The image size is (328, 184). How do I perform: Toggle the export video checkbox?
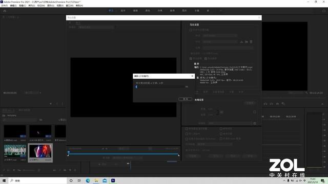pyautogui.click(x=191, y=59)
